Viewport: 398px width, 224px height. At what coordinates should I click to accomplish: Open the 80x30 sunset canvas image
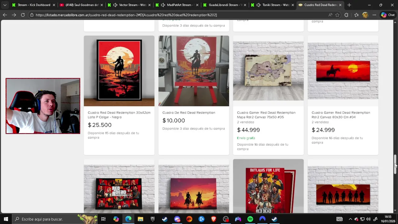[343, 71]
